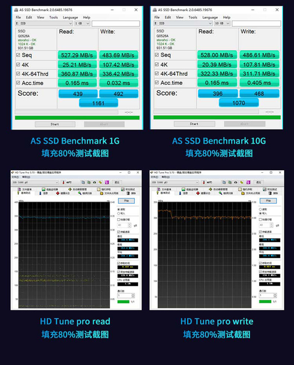Open 信息 tab in HD Tune write window
The width and height of the screenshot is (294, 365).
pos(183,193)
